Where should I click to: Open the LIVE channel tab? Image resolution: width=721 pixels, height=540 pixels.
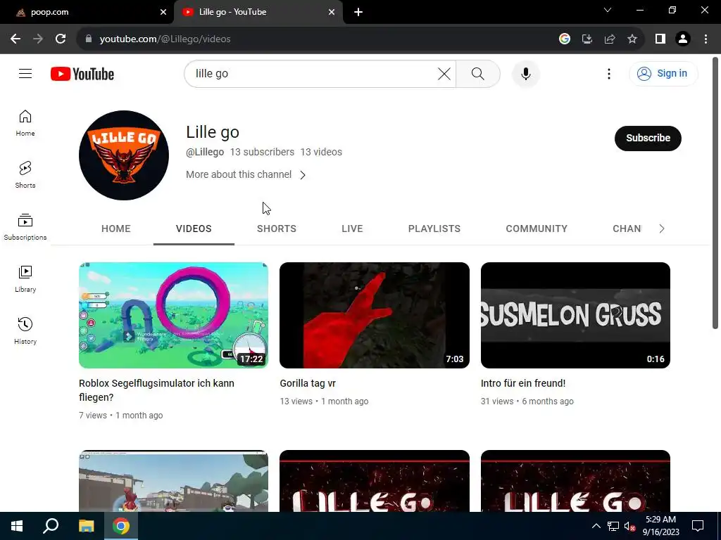coord(352,229)
